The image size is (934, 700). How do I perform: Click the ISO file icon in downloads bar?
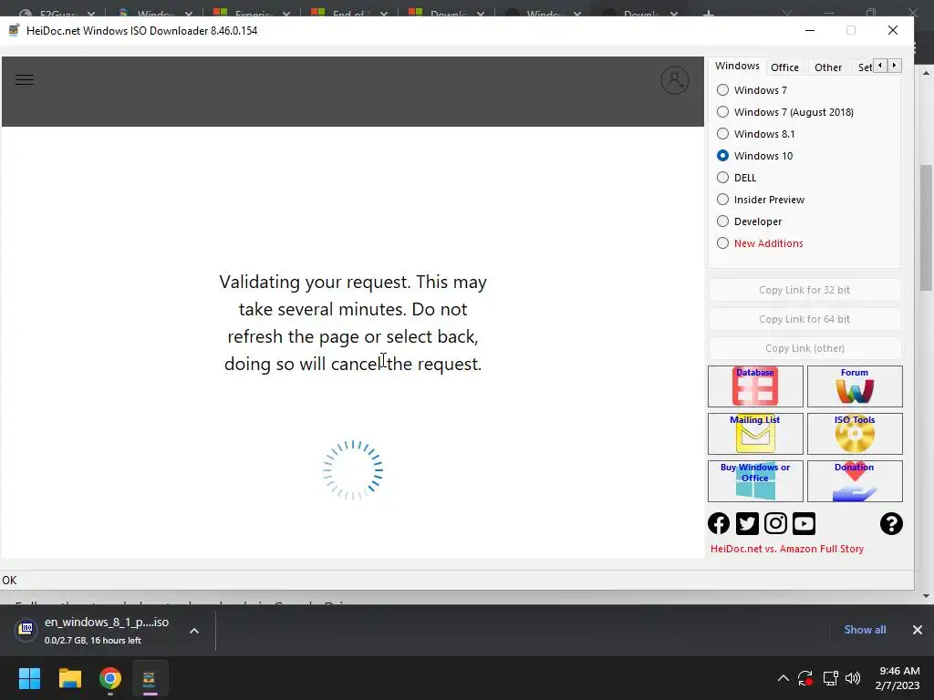26,629
